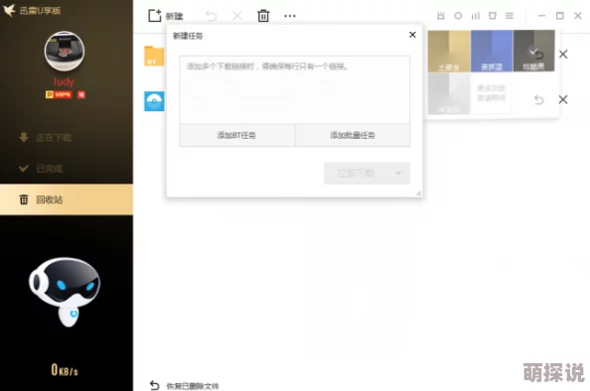Click the trash icon beside 回收站

tap(24, 199)
